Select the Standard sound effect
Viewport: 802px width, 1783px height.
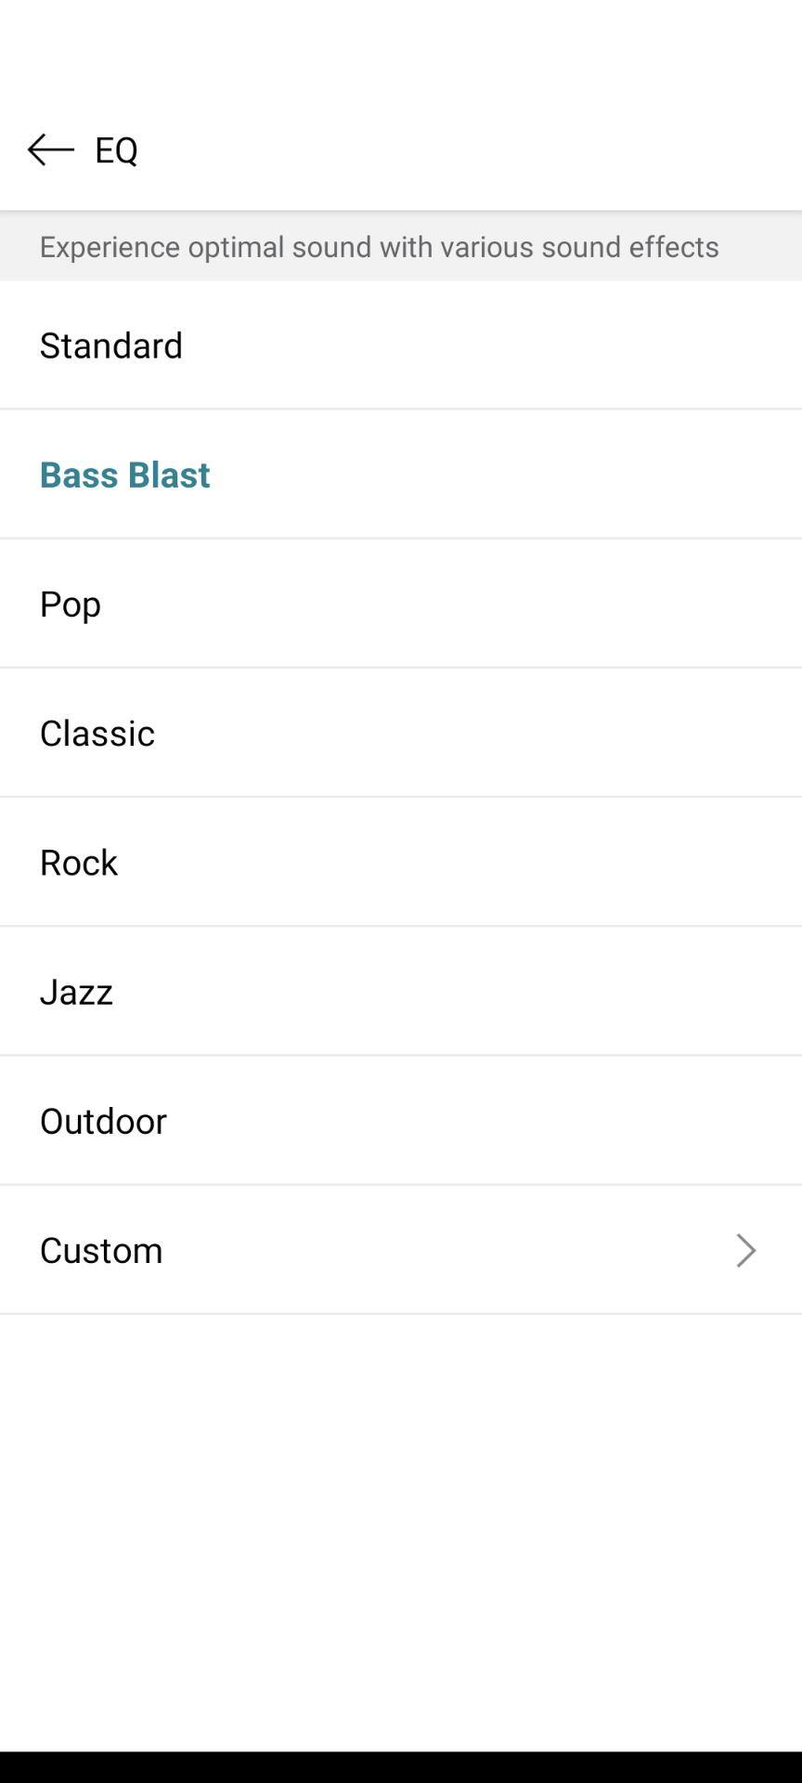point(111,345)
